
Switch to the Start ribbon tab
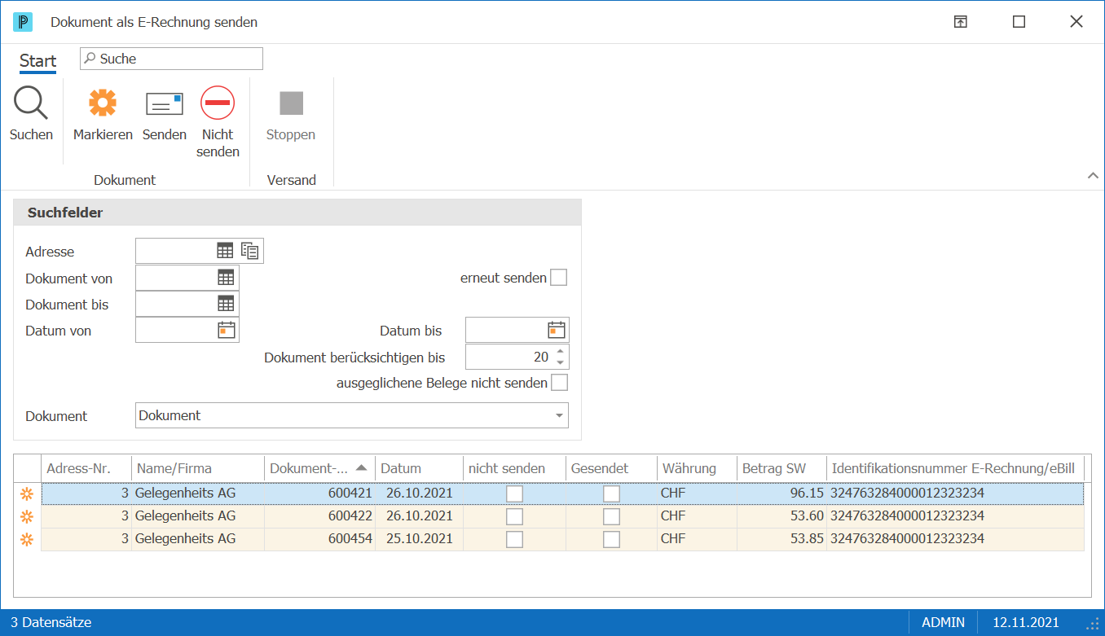coord(38,61)
